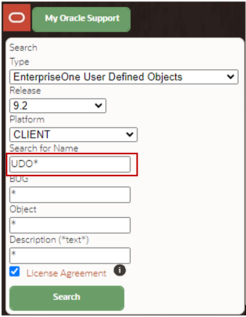Click the Release label text
This screenshot has height=317, width=246.
[x=25, y=91]
